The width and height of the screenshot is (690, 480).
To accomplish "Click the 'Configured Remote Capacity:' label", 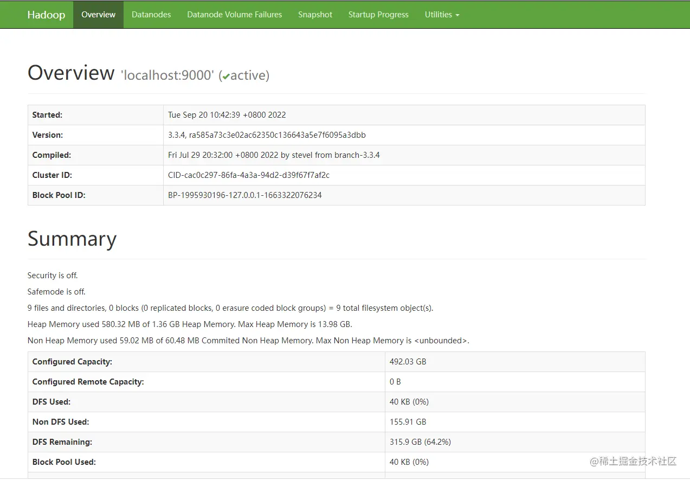I will [88, 382].
